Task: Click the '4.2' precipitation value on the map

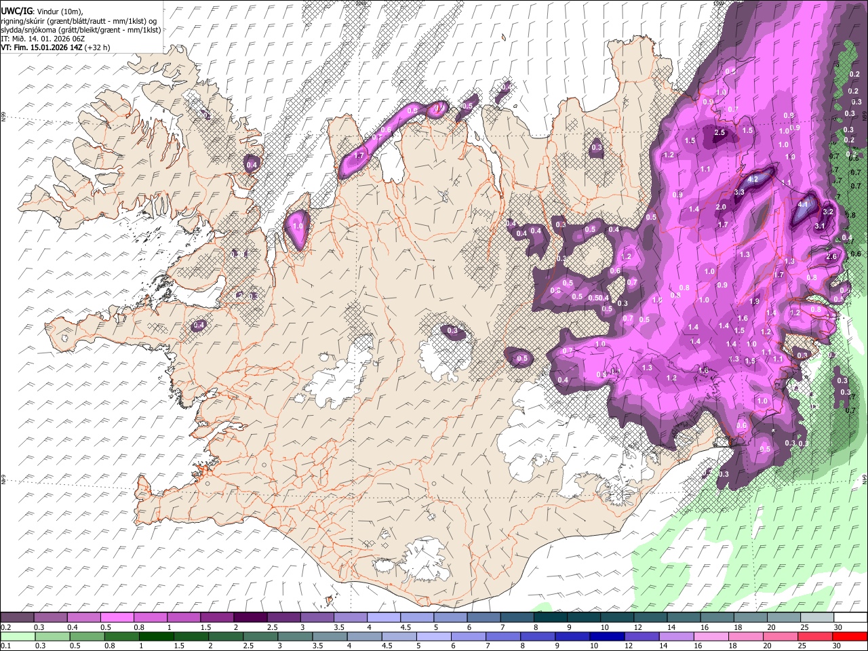Action: [x=752, y=180]
